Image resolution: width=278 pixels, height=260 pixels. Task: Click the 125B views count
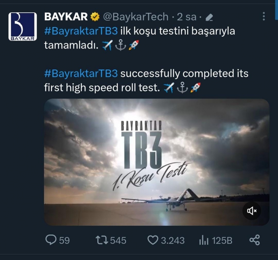click(222, 240)
